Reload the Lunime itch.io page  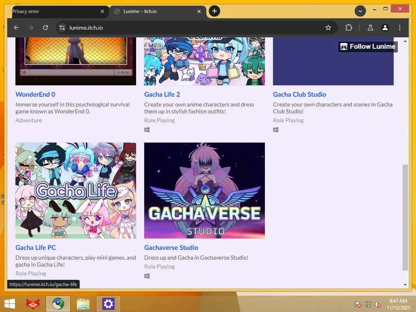[x=45, y=28]
